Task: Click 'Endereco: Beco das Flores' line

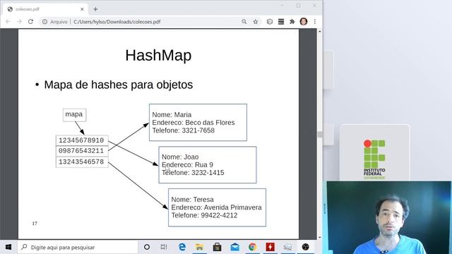Action: pyautogui.click(x=194, y=122)
